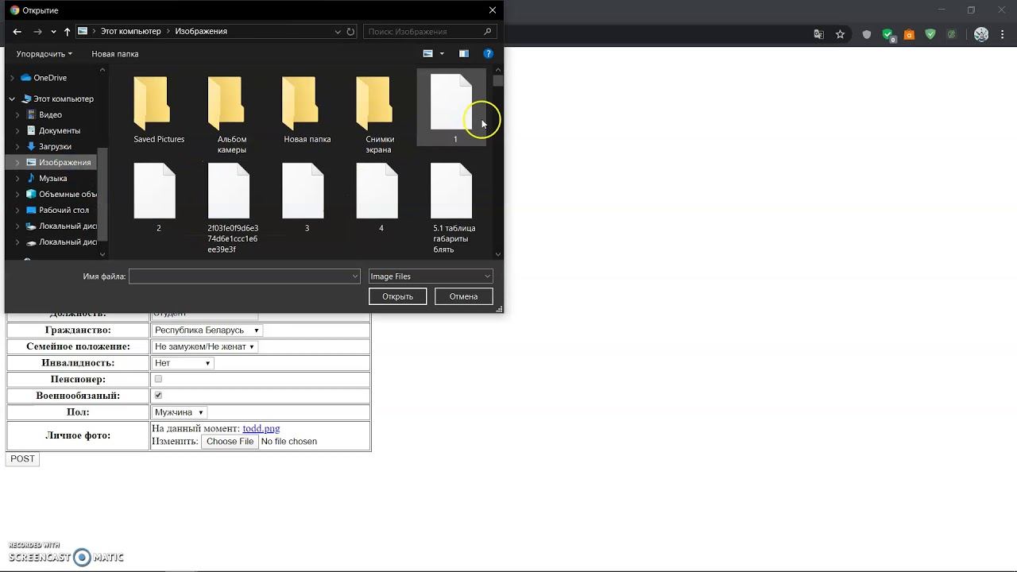Click the Google Translate icon in Chrome's address bar
The height and width of the screenshot is (572, 1017).
point(819,34)
